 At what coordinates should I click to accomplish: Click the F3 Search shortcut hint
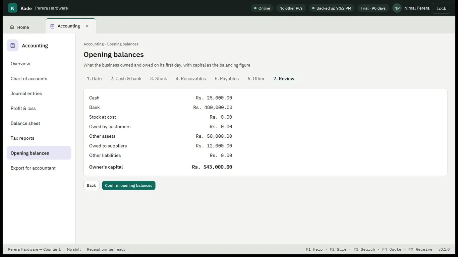(364, 249)
